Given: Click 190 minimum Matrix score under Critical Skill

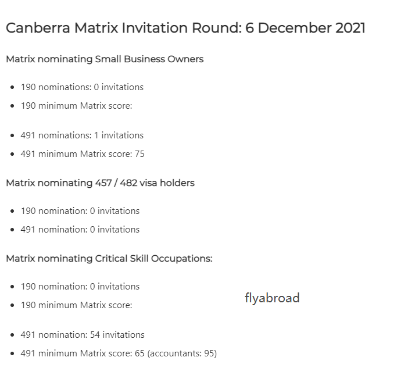Looking at the screenshot, I should pyautogui.click(x=76, y=305).
